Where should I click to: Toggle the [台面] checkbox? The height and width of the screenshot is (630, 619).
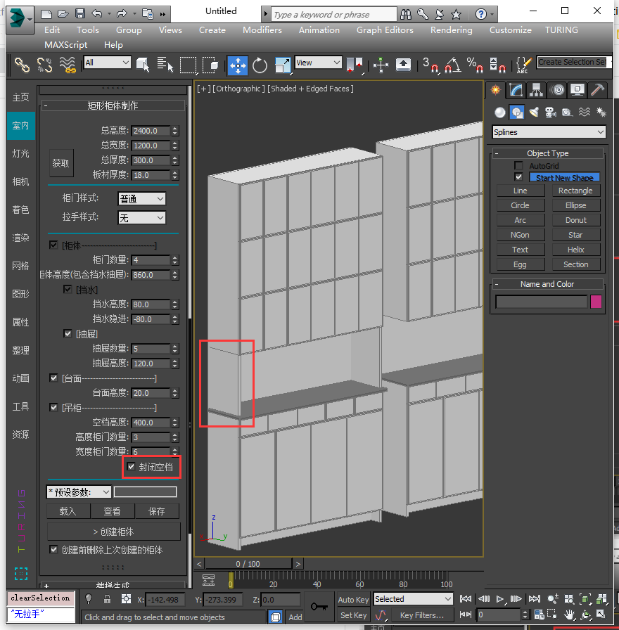[53, 378]
